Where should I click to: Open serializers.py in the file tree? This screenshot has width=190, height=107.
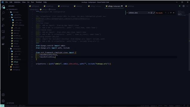click(17, 38)
